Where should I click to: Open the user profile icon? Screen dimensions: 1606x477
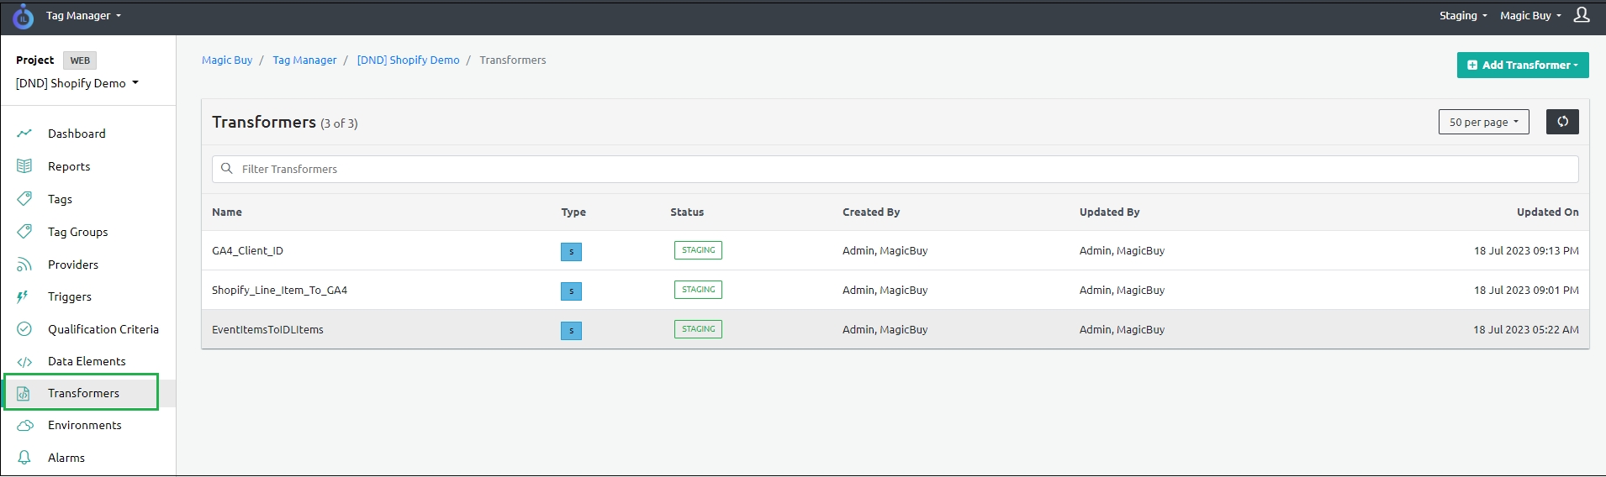[x=1582, y=15]
